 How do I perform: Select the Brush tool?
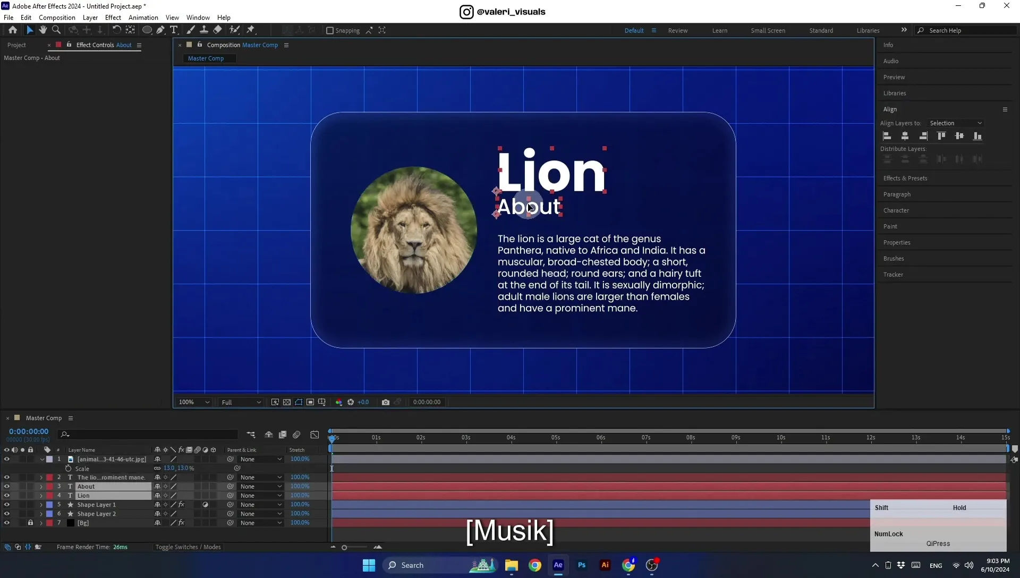tap(190, 30)
